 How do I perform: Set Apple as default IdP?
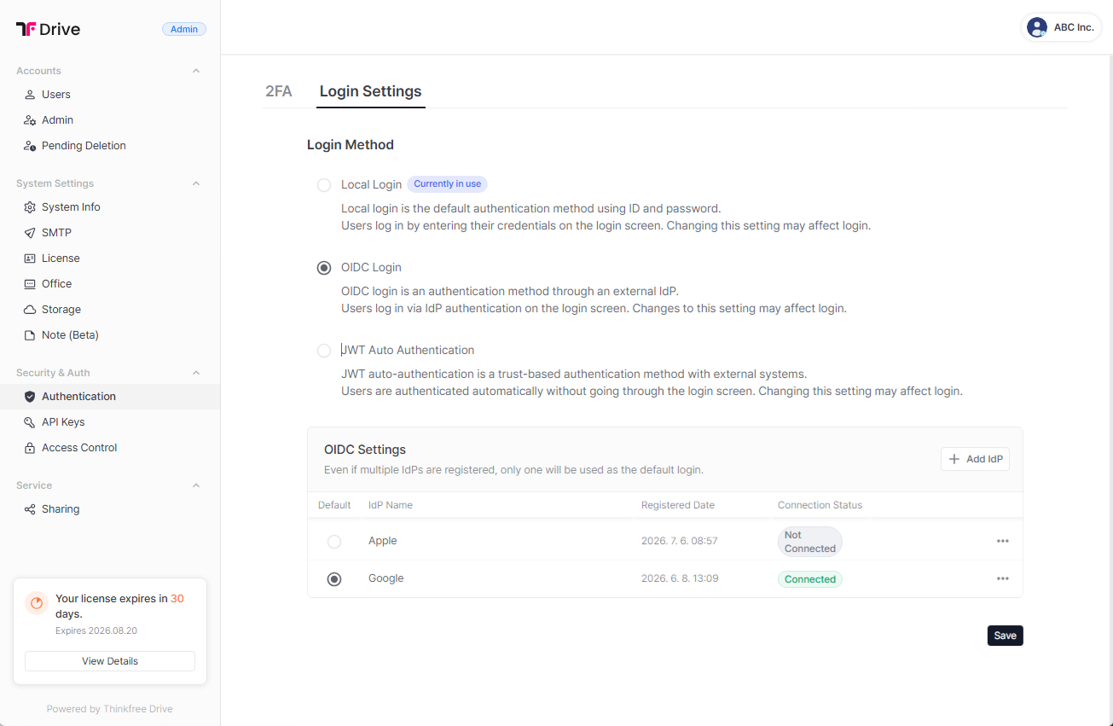tap(334, 542)
